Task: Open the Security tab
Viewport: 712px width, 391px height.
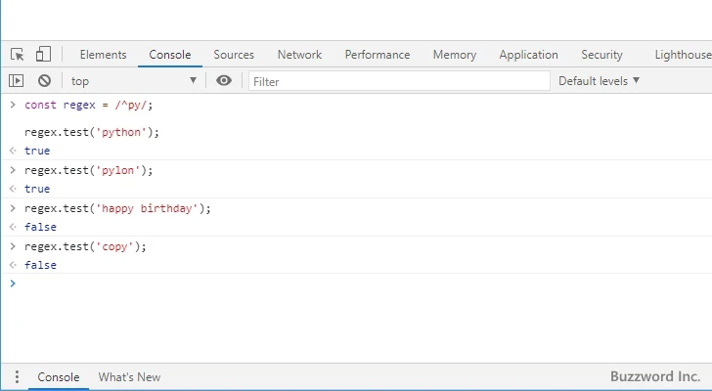Action: pyautogui.click(x=601, y=55)
